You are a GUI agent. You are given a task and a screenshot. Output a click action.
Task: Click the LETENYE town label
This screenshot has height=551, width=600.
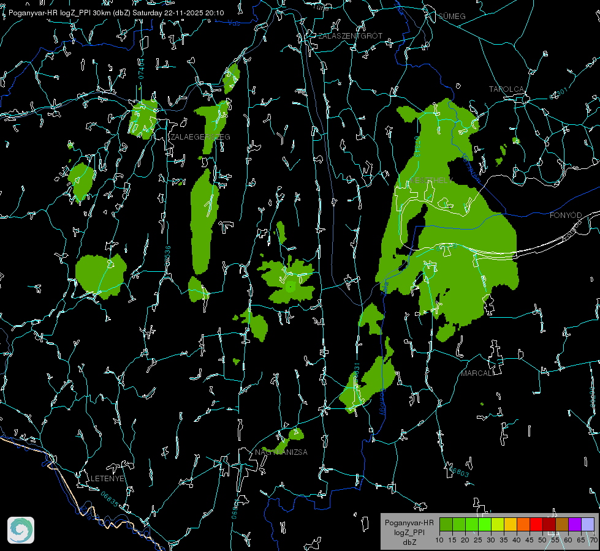(107, 478)
